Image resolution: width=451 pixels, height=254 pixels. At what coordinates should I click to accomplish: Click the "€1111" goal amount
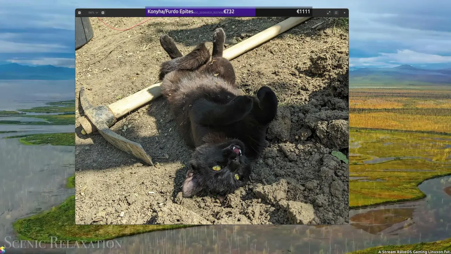(303, 12)
